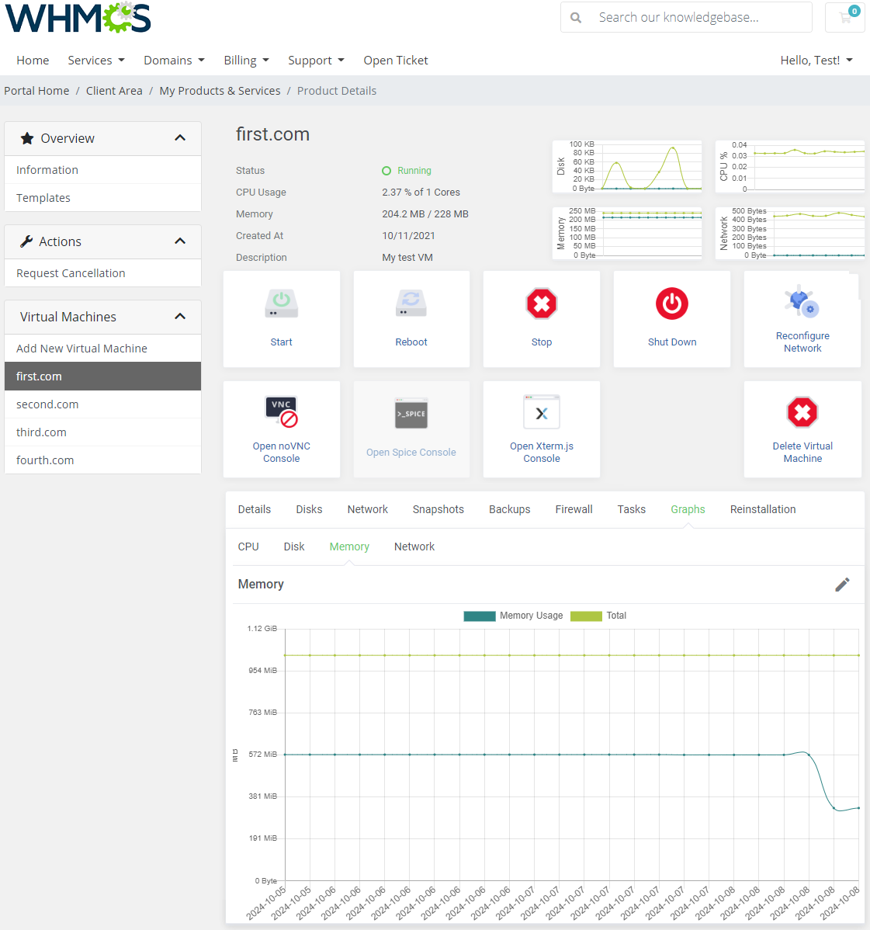Open the Network mini usage graph
Image resolution: width=870 pixels, height=930 pixels.
[790, 233]
